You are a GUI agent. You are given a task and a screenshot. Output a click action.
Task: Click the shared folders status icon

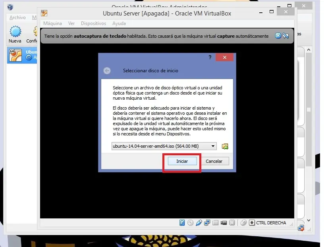click(x=215, y=223)
